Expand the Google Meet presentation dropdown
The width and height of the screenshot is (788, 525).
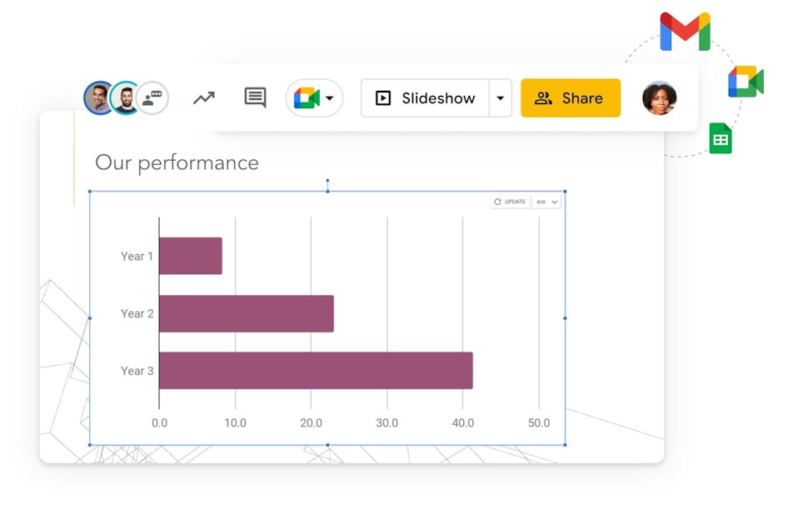click(x=328, y=97)
